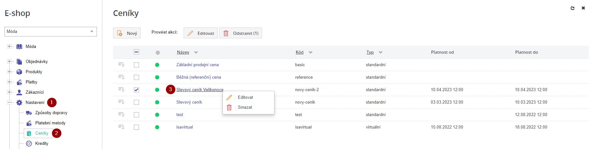
Task: Collapse the Nastavení tree node
Action: 9,103
